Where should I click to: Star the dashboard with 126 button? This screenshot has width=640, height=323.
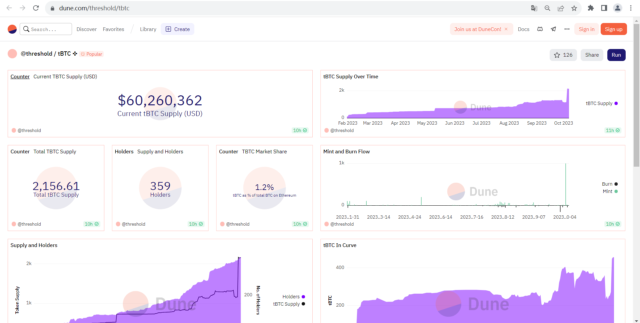pos(563,55)
